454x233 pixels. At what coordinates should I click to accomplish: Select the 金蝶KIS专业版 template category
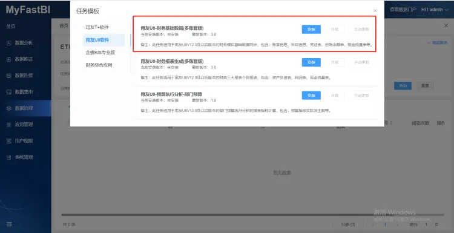coord(100,53)
